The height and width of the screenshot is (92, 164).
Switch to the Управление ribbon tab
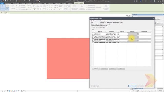click(50, 3)
